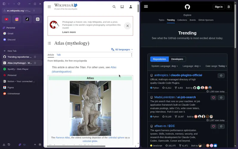Sponsor MadsLorentzen via heart button
This screenshot has height=149, width=238.
click(x=213, y=98)
